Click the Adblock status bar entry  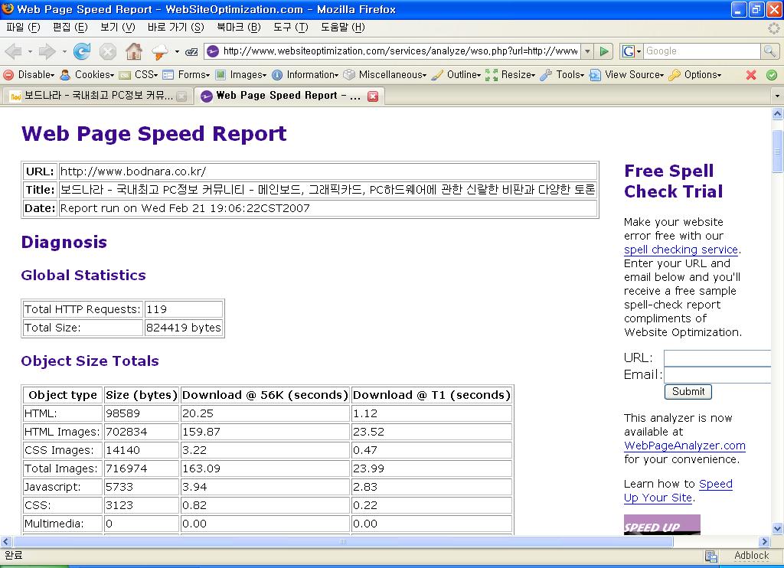coord(752,556)
